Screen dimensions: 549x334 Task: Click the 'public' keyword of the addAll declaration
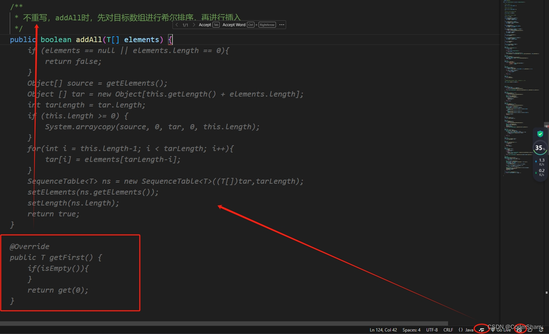(x=23, y=40)
